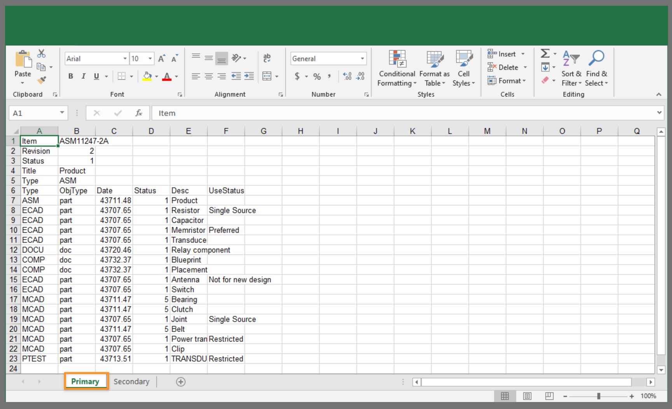Apply percent style format

click(317, 76)
